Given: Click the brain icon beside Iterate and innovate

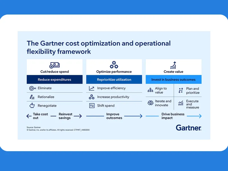Looking at the screenshot, I should [x=150, y=103].
